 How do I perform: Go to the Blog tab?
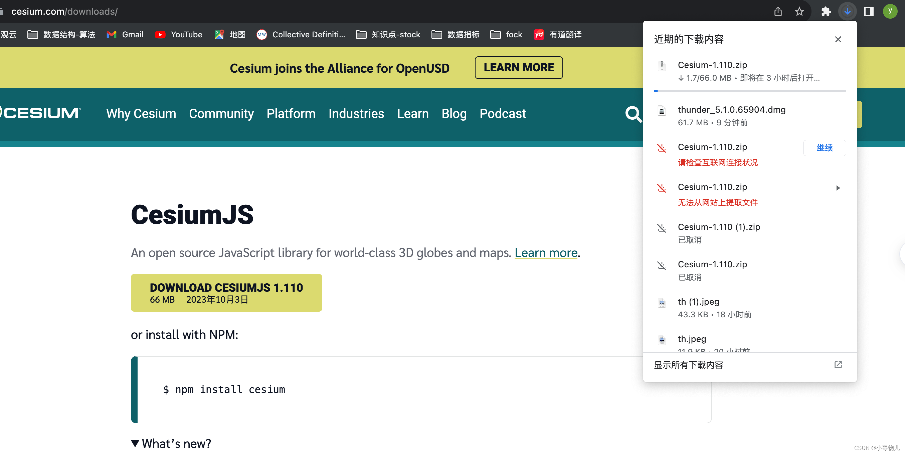tap(454, 114)
